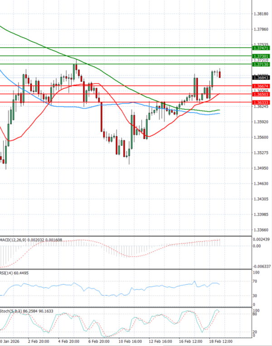Image resolution: width=272 pixels, height=346 pixels.
Task: Select the 18 Feb 12:00 time label
Action: pyautogui.click(x=221, y=341)
